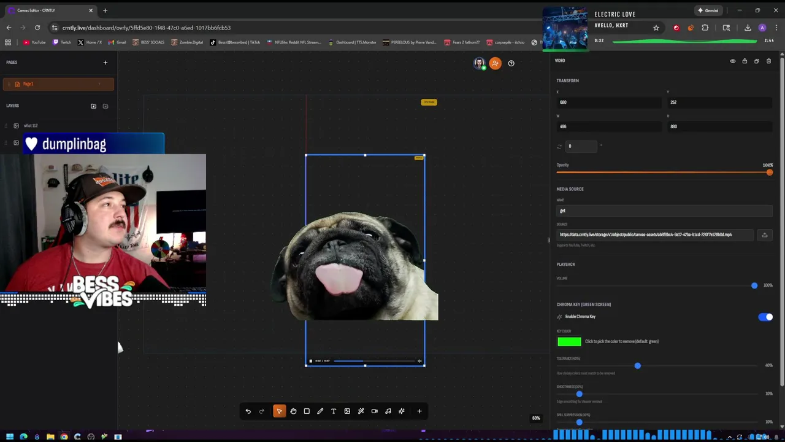
Task: Click the Y position field
Action: click(719, 103)
